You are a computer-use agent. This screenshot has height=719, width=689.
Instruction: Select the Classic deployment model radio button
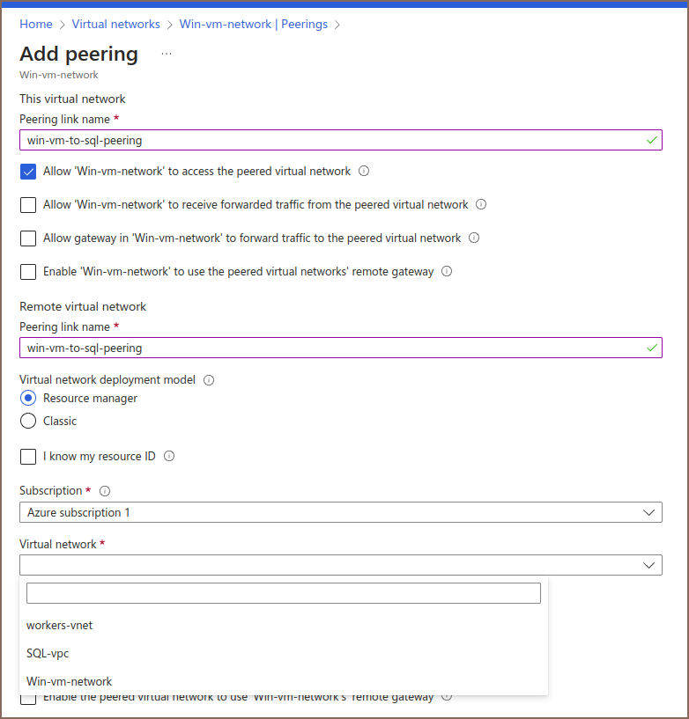(28, 422)
